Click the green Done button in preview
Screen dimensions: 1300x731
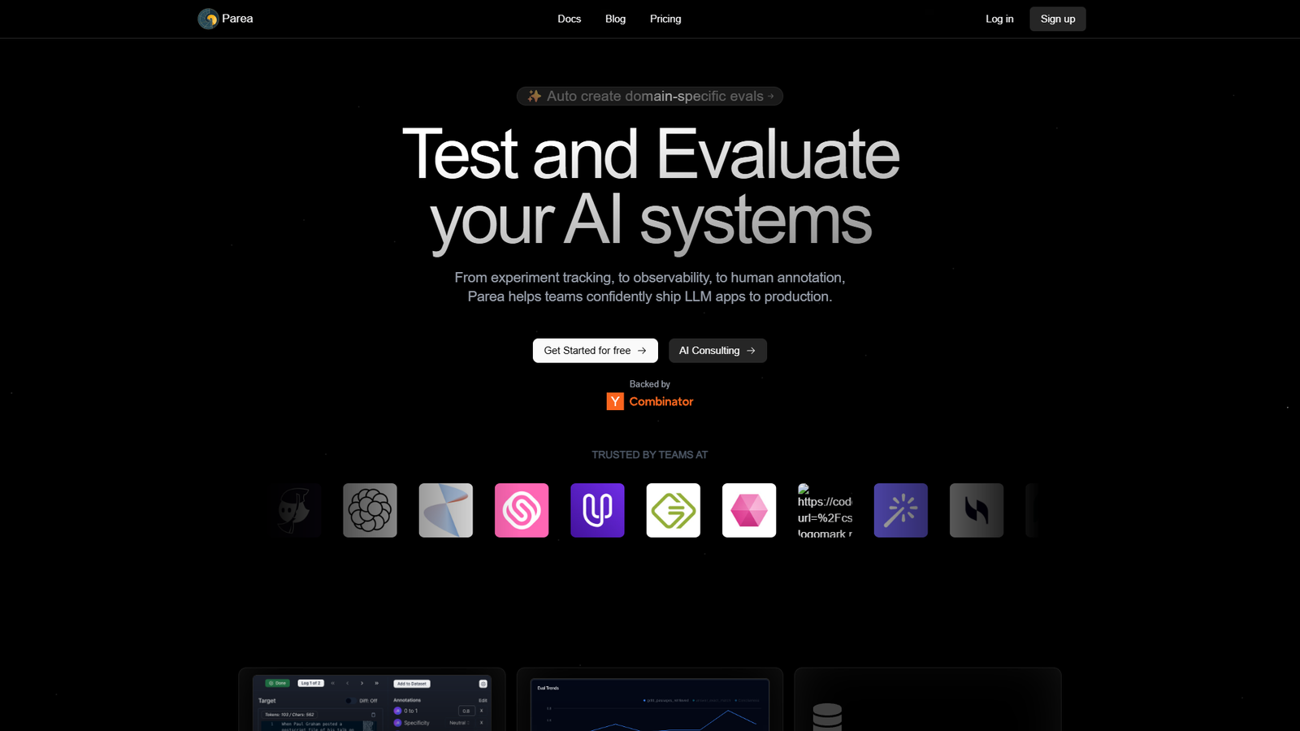pos(278,683)
